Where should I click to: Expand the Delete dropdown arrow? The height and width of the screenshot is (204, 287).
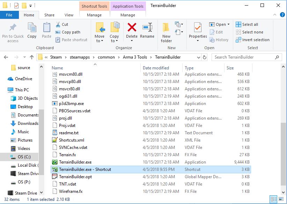pyautogui.click(x=132, y=41)
